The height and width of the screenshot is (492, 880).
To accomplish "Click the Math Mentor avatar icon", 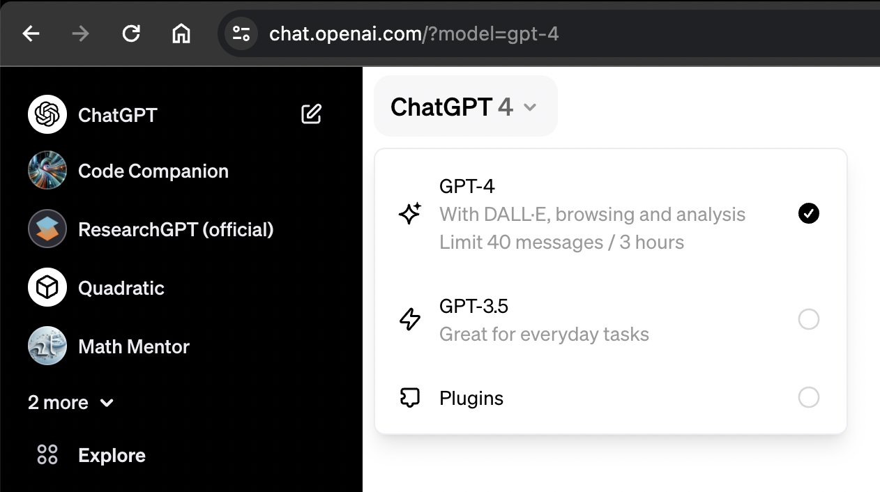I will coord(47,346).
